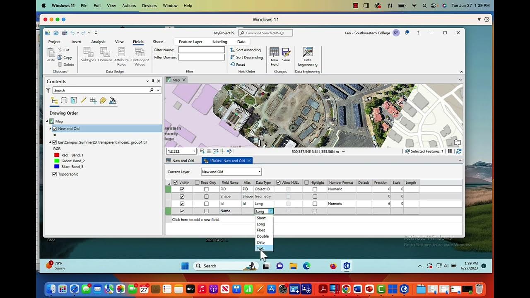Click Sort Descending

tap(246, 57)
